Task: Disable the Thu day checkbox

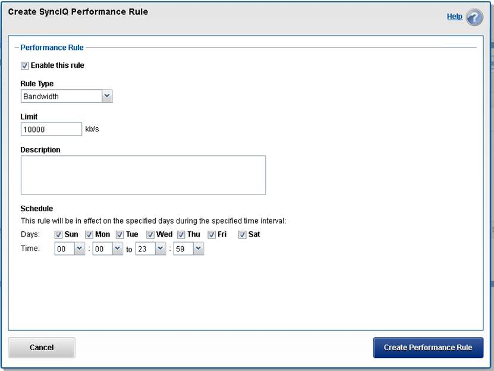Action: click(x=181, y=235)
